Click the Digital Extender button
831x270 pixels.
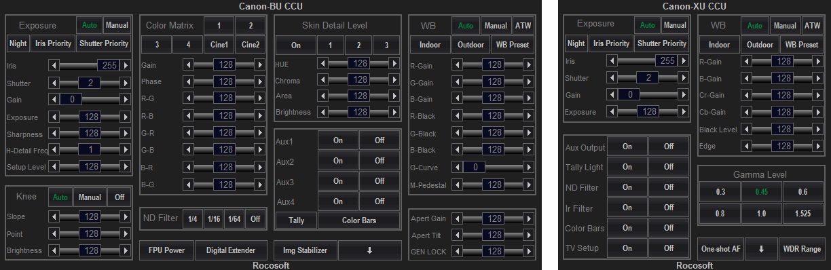click(x=231, y=250)
